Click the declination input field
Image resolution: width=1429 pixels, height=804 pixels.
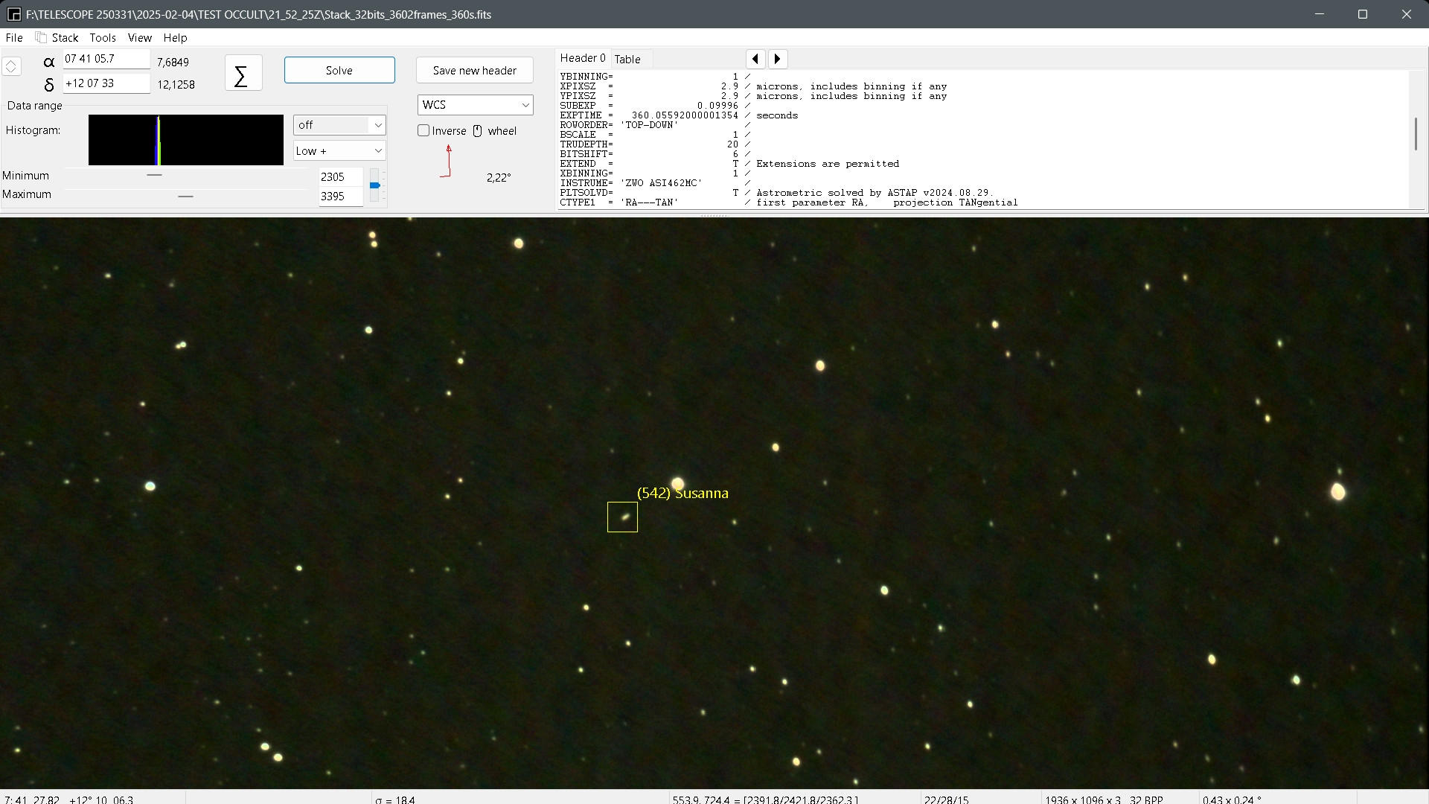(x=106, y=83)
